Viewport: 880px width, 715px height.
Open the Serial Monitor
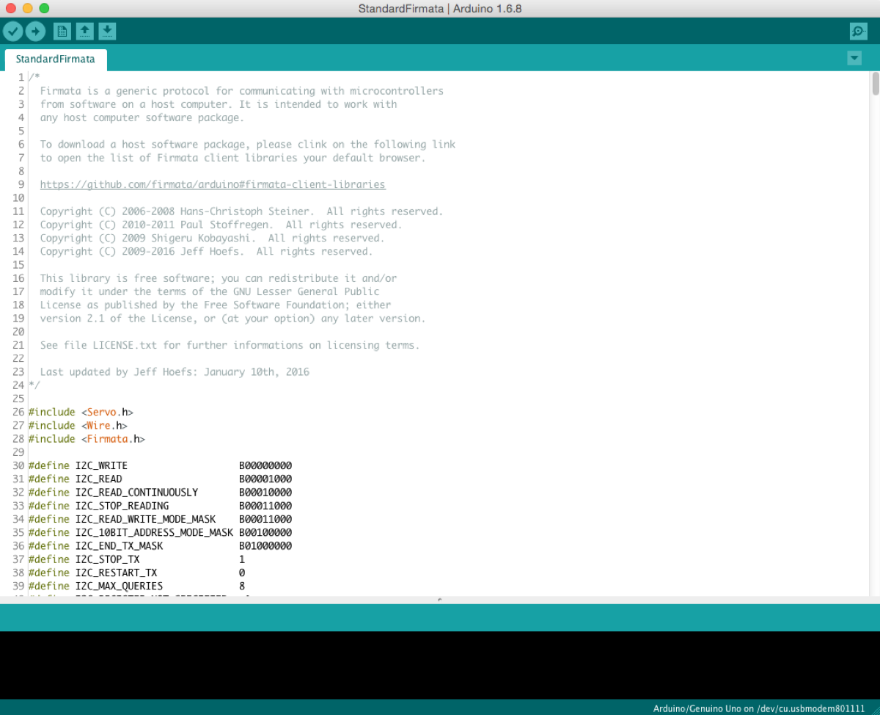[x=858, y=31]
